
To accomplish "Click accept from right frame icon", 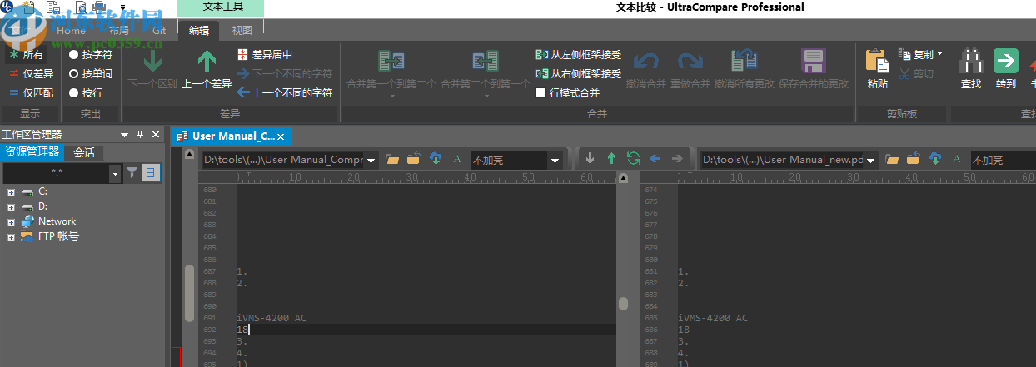I will [x=541, y=73].
